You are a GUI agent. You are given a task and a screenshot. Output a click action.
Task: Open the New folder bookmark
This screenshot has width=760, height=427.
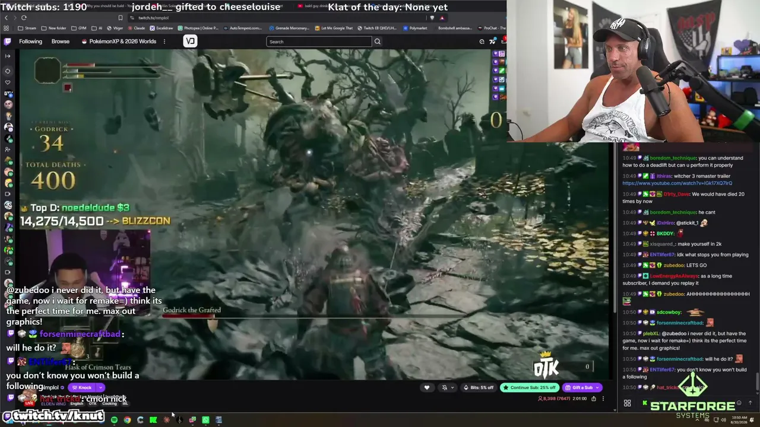point(54,28)
